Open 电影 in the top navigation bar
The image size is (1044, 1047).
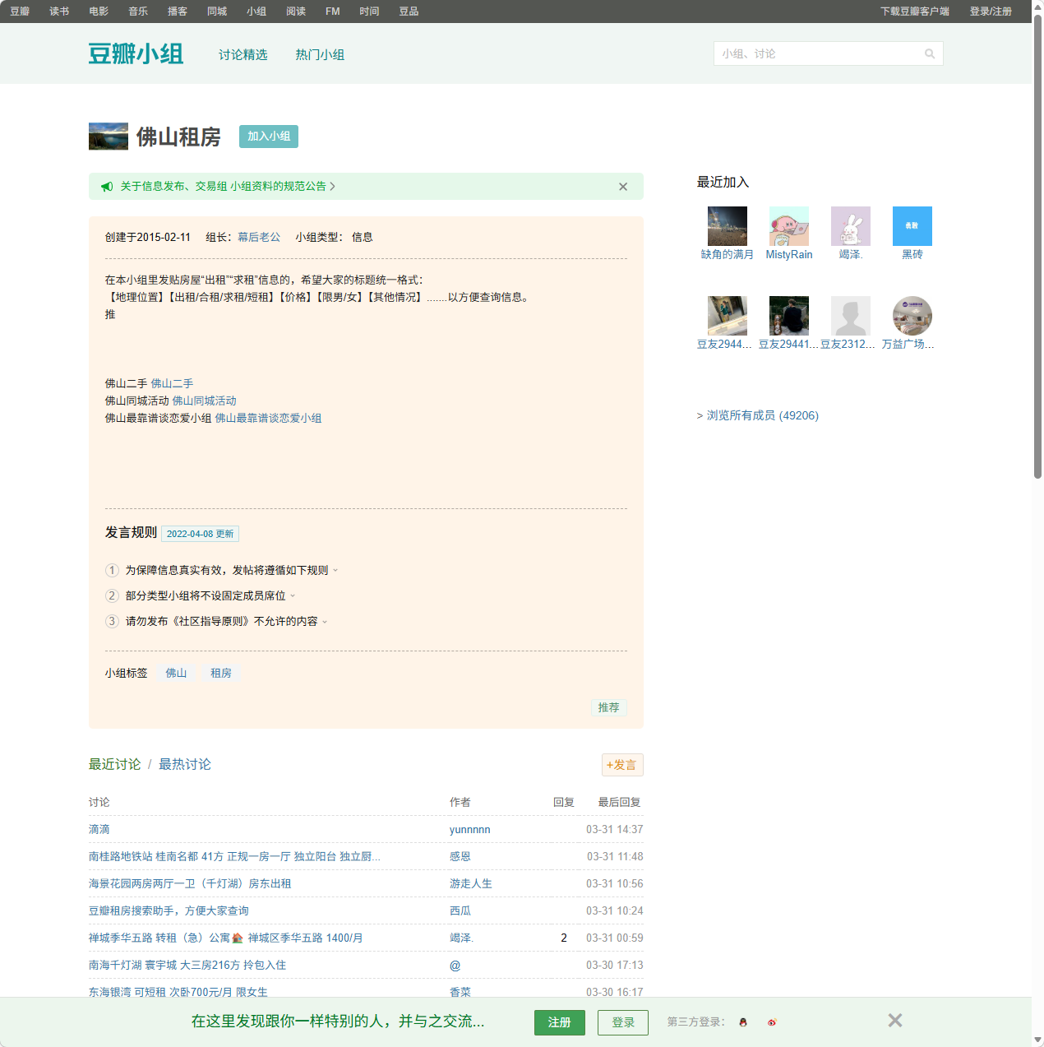click(x=98, y=11)
